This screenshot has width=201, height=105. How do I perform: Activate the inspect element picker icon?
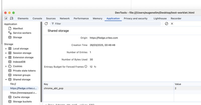coord(6,18)
